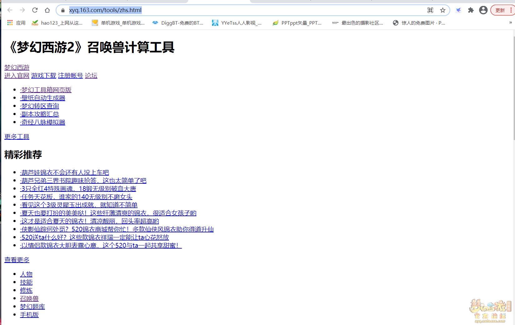This screenshot has width=515, height=325.
Task: Open 游戏下载 link
Action: [x=44, y=75]
